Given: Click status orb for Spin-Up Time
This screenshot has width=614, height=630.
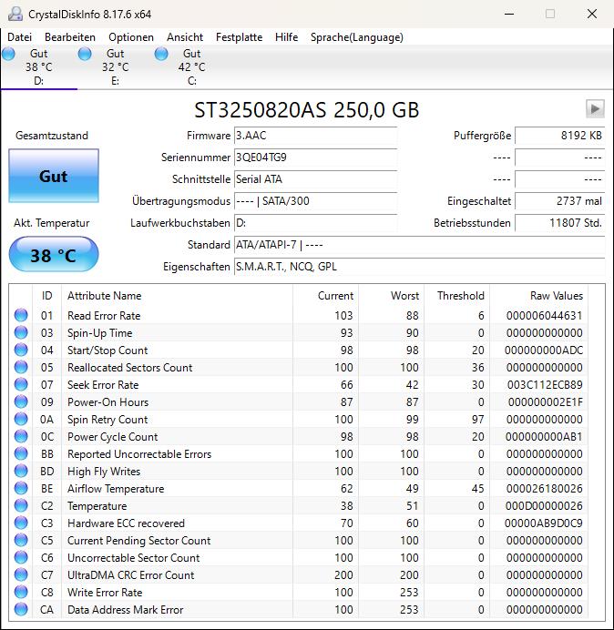Looking at the screenshot, I should coord(21,332).
